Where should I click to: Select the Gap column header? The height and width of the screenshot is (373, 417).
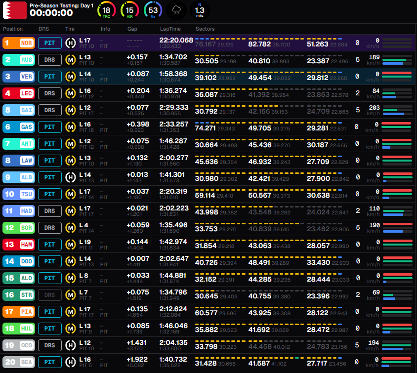click(132, 29)
